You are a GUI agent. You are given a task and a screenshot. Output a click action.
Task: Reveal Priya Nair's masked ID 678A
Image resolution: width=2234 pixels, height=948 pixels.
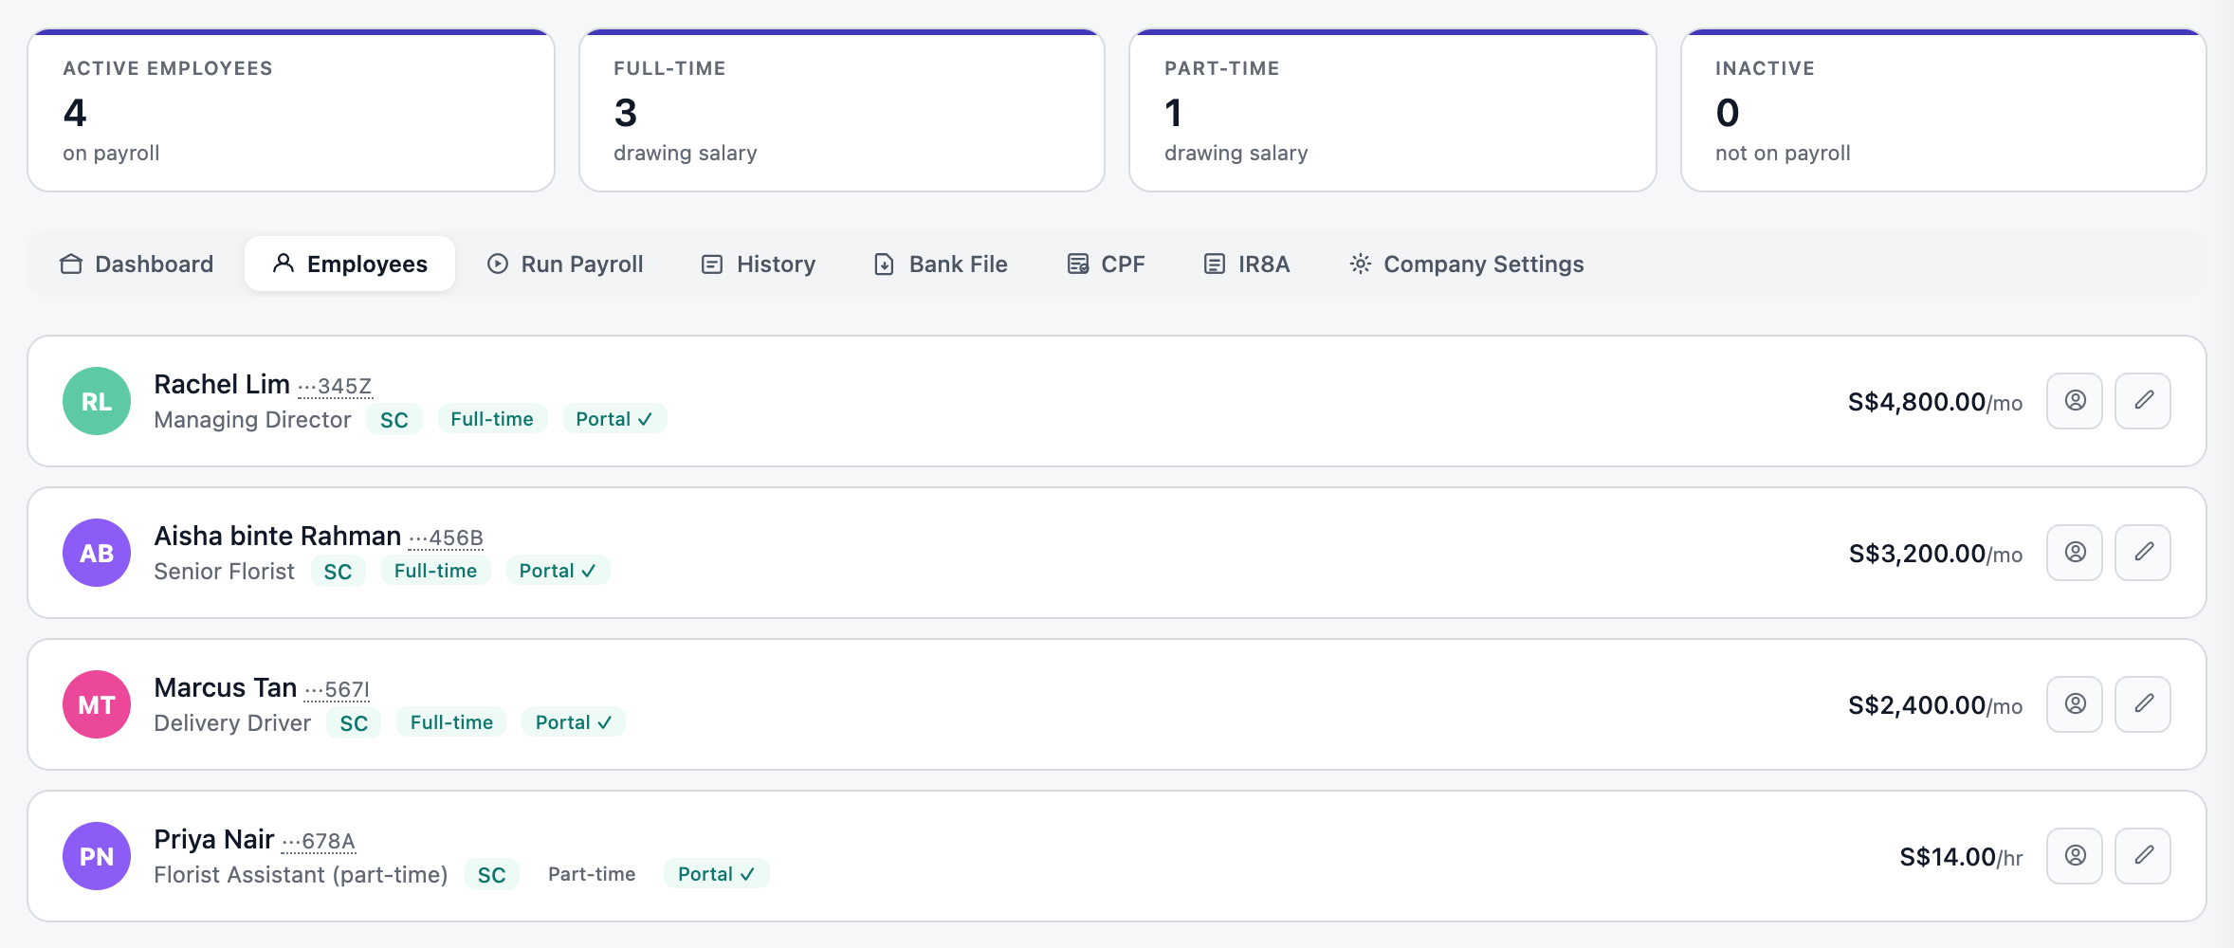coord(319,842)
